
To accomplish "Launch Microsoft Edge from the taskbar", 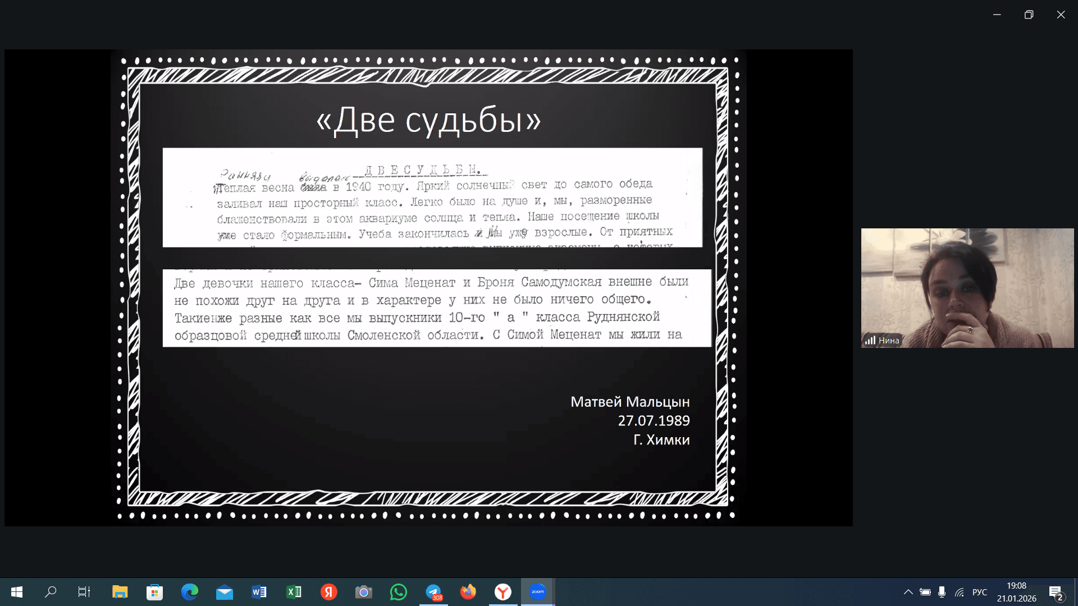I will [190, 592].
